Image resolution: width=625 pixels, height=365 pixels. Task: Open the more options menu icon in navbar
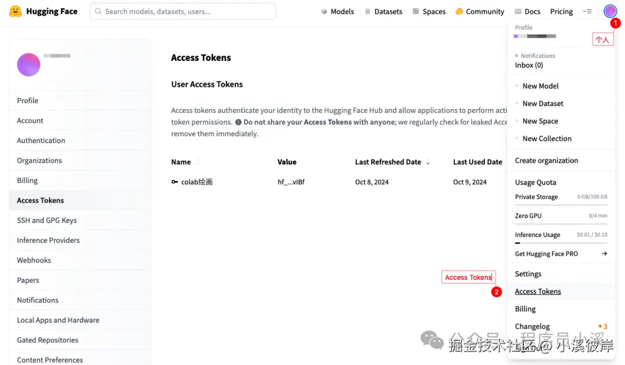587,12
